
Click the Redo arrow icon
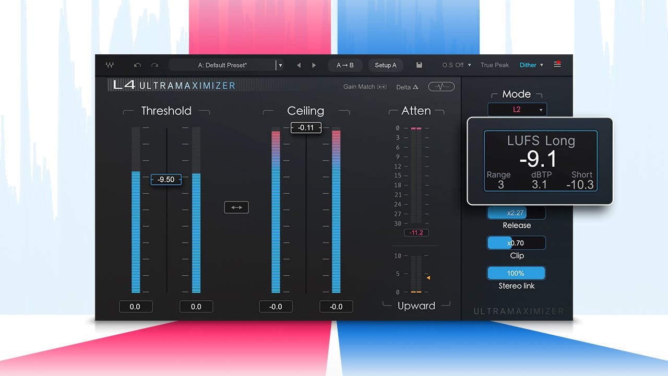point(154,65)
